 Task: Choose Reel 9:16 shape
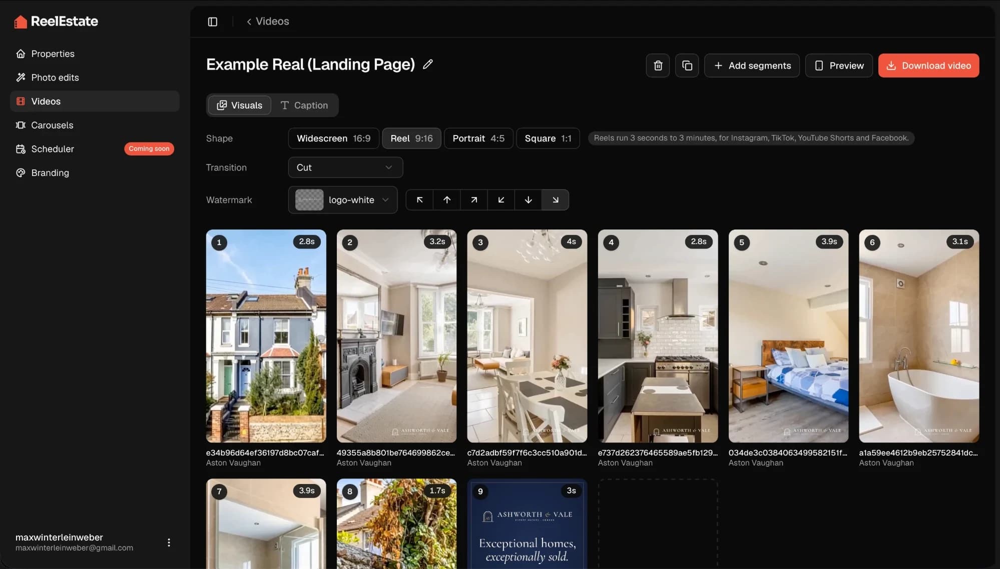coord(411,138)
